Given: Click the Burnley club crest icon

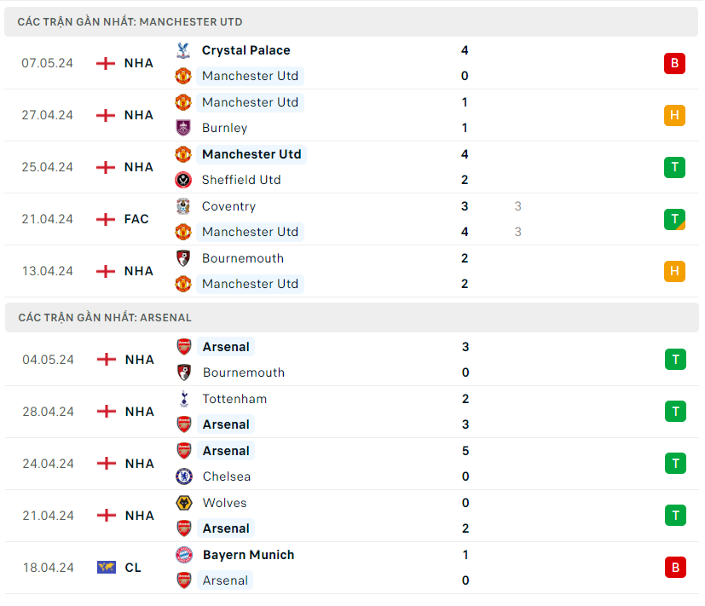Looking at the screenshot, I should (x=183, y=128).
